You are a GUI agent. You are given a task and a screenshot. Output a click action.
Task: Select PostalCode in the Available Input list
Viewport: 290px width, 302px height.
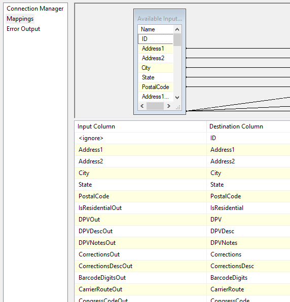click(156, 87)
